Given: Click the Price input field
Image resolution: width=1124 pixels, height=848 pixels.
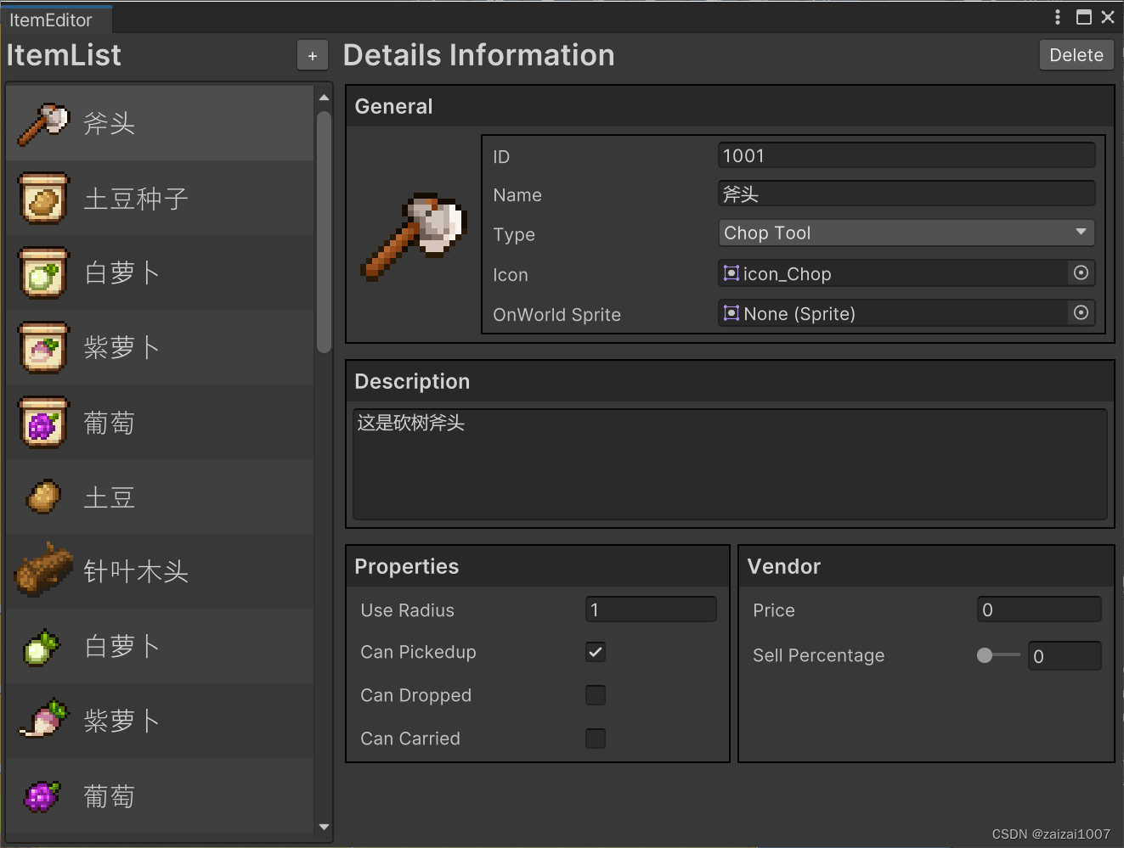Looking at the screenshot, I should point(1038,609).
